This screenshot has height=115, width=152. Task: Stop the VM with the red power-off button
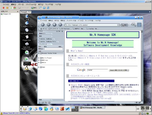4,8
